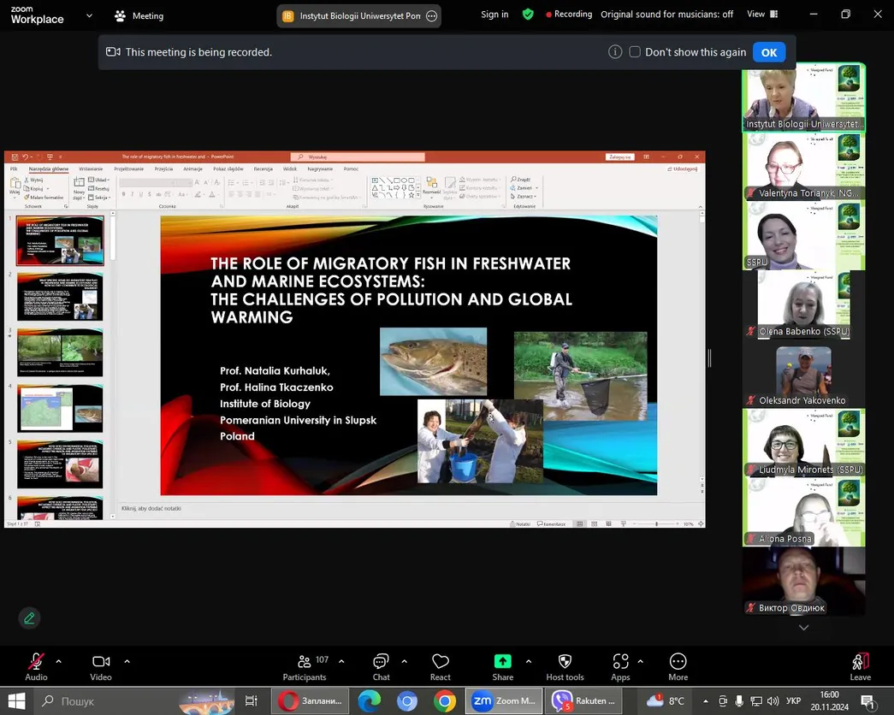Image resolution: width=894 pixels, height=715 pixels.
Task: Open the Meeting menu item
Action: click(139, 16)
